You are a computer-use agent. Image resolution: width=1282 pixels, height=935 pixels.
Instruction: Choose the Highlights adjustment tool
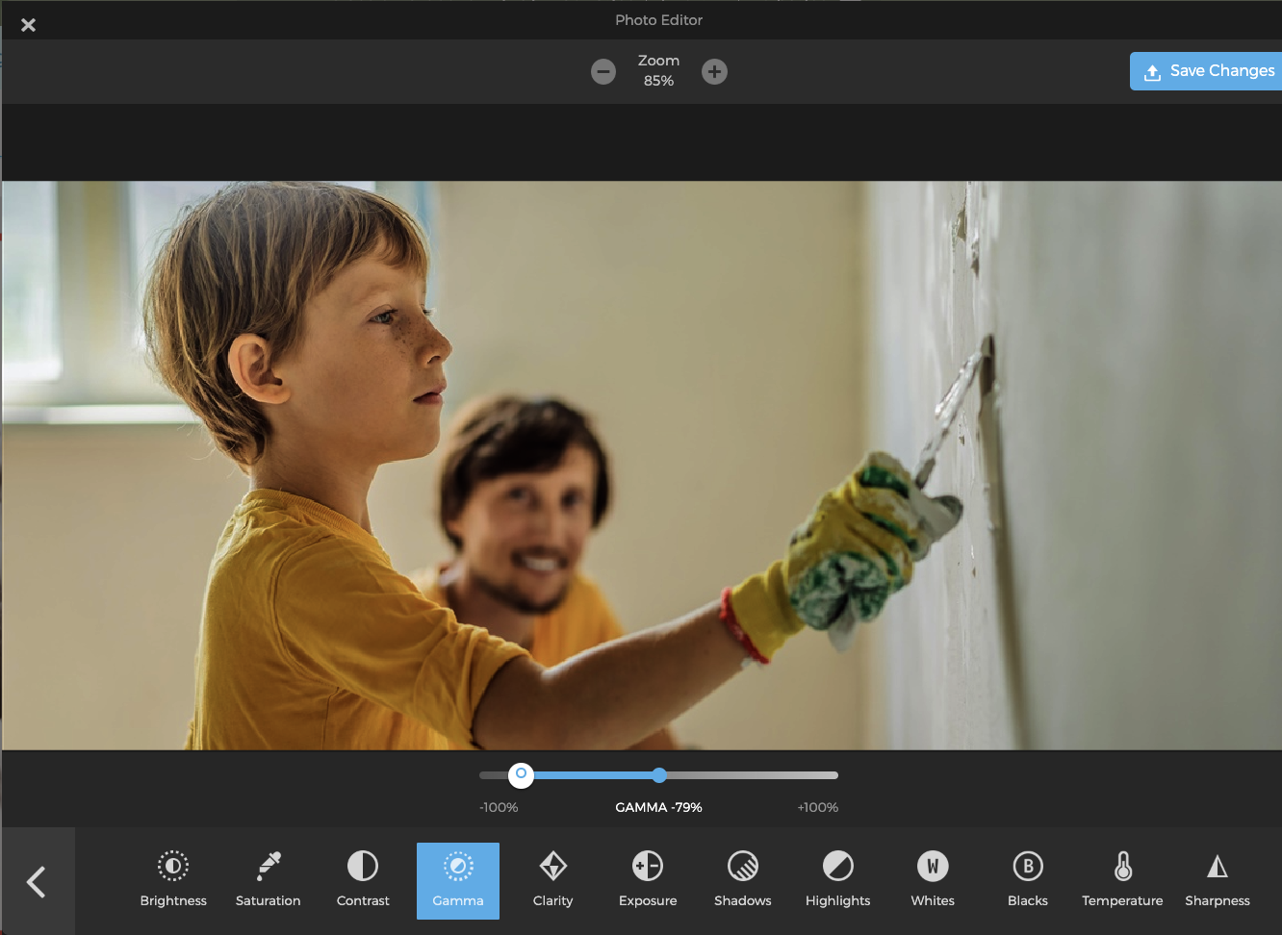pyautogui.click(x=837, y=879)
